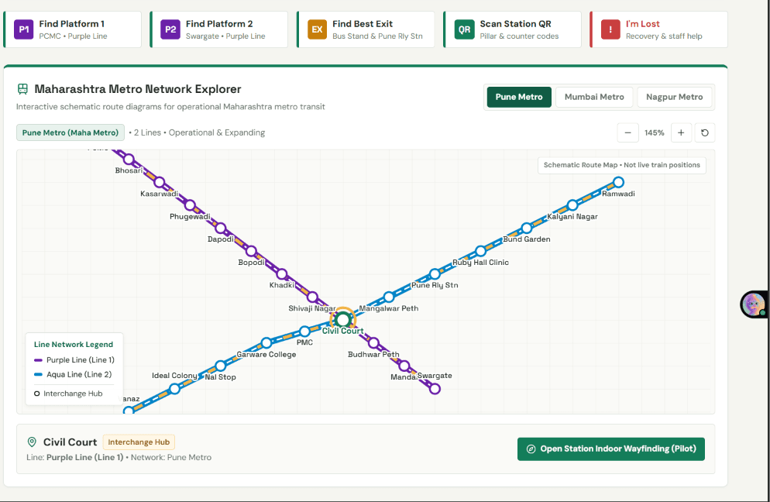Click the purple P1 icon badge
The image size is (770, 502).
(x=23, y=29)
